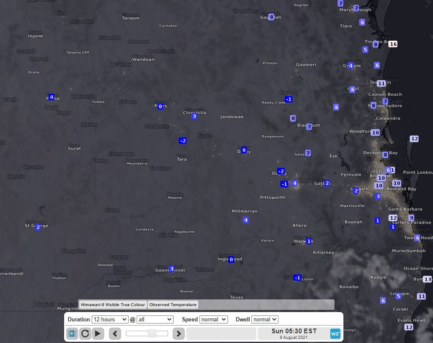Open the Duration dropdown showing 12 hours

(110, 319)
